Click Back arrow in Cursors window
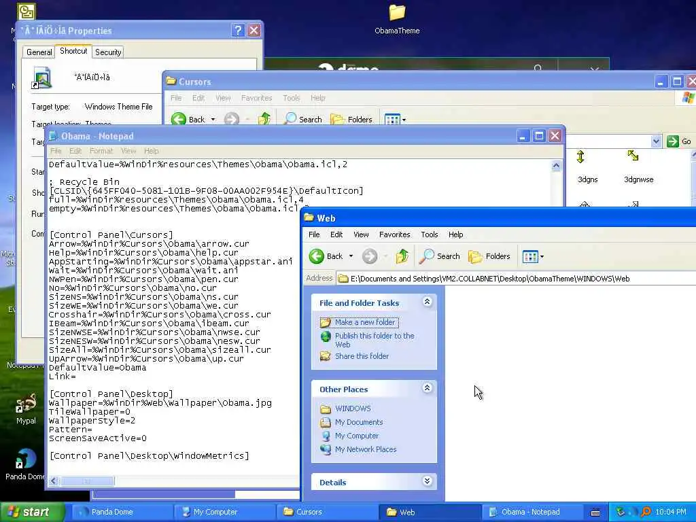The height and width of the screenshot is (522, 696). (x=179, y=120)
